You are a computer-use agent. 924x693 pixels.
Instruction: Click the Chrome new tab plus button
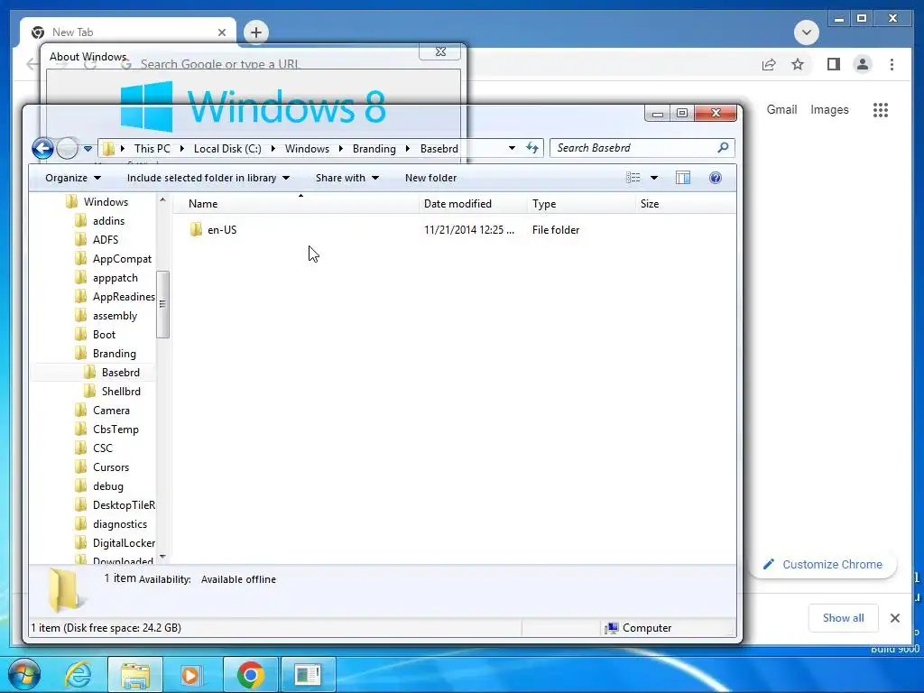pos(255,32)
